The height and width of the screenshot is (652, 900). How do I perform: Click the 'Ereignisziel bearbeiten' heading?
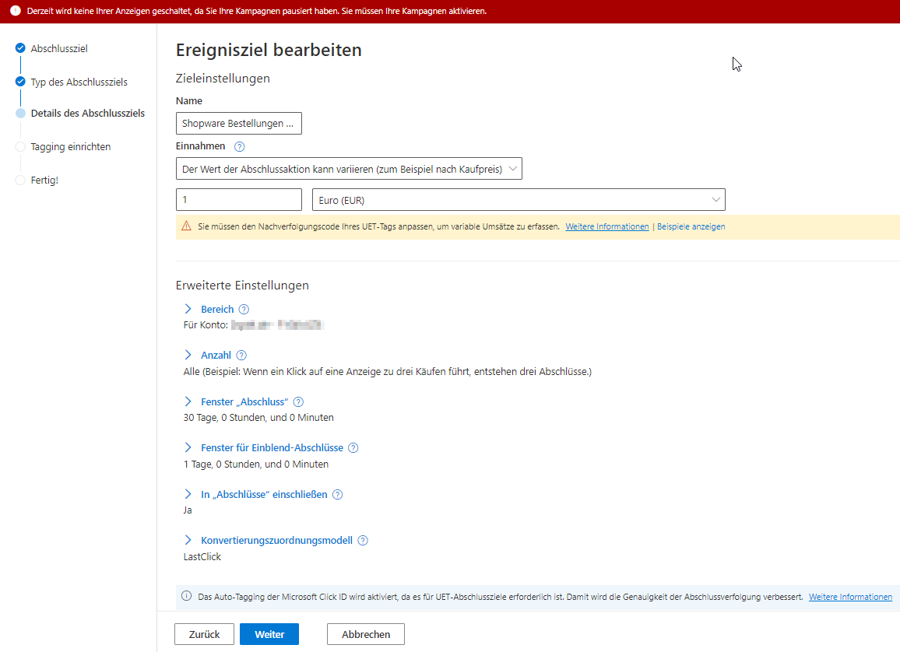269,50
